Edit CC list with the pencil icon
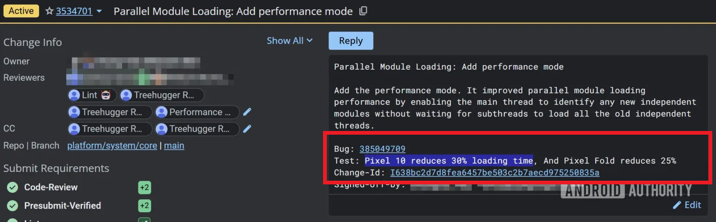The width and height of the screenshot is (716, 222). (x=248, y=129)
